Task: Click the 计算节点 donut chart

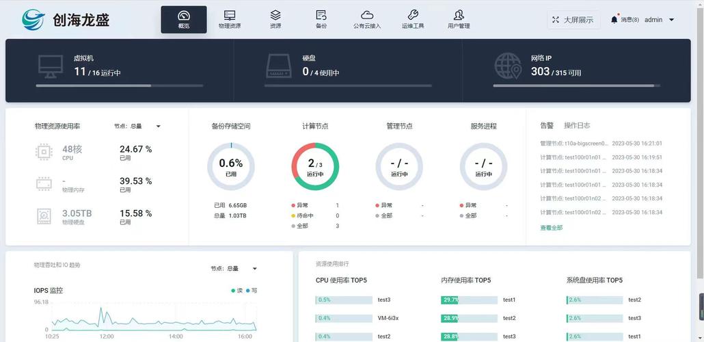Action: click(315, 166)
